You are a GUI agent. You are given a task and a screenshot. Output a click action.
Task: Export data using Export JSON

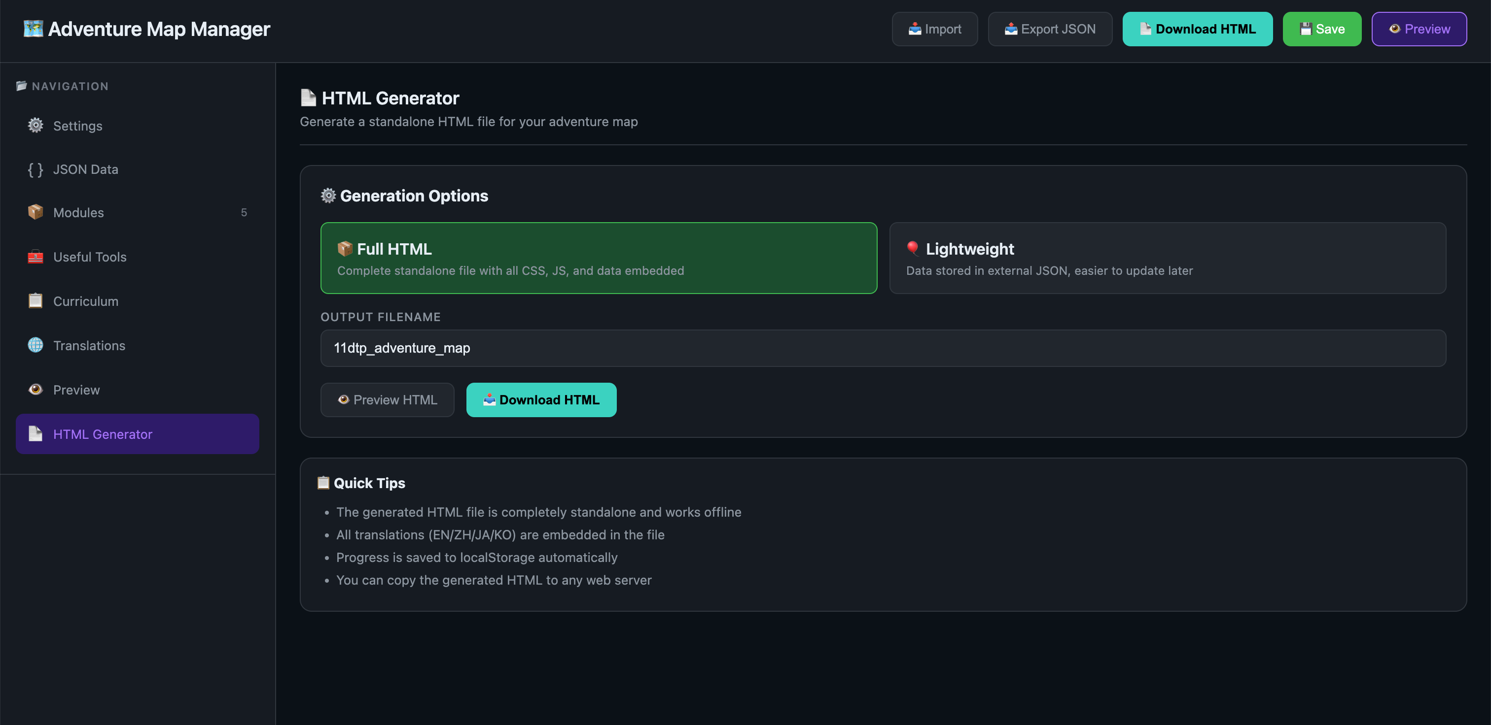click(1049, 29)
